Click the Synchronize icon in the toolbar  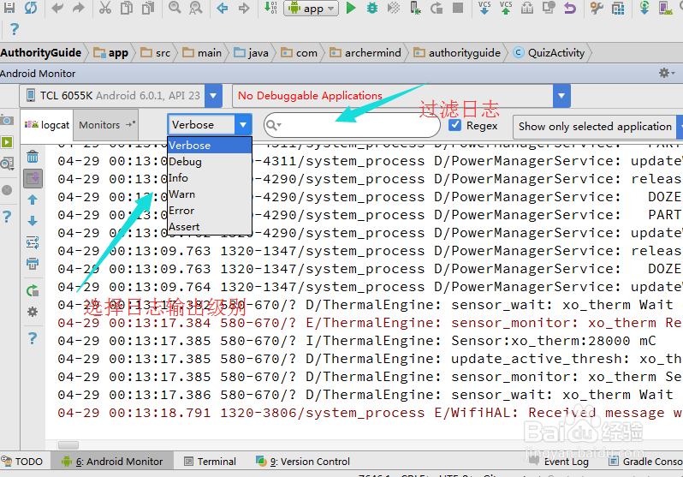(31, 7)
